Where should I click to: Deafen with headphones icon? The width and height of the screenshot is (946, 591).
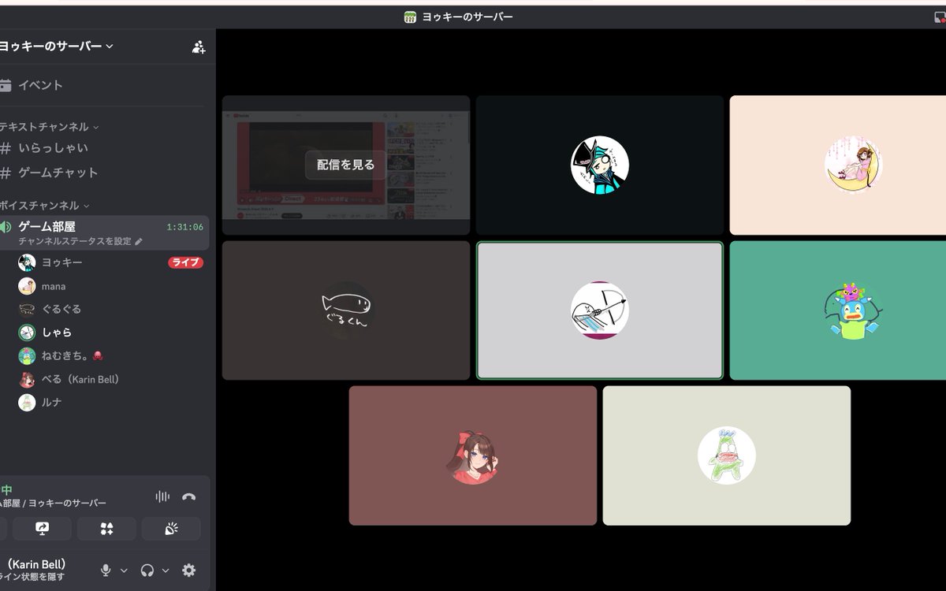click(147, 571)
